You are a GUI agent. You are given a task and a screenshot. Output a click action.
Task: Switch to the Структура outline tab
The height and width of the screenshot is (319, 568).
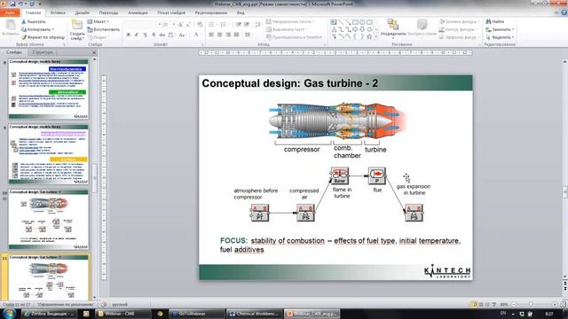click(43, 52)
